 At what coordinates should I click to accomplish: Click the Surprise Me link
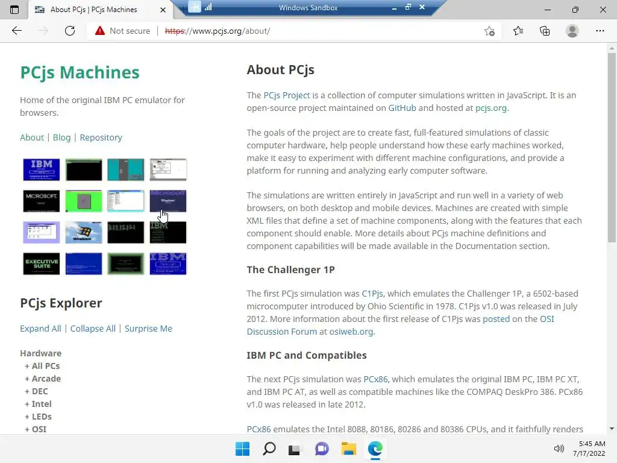click(x=148, y=329)
